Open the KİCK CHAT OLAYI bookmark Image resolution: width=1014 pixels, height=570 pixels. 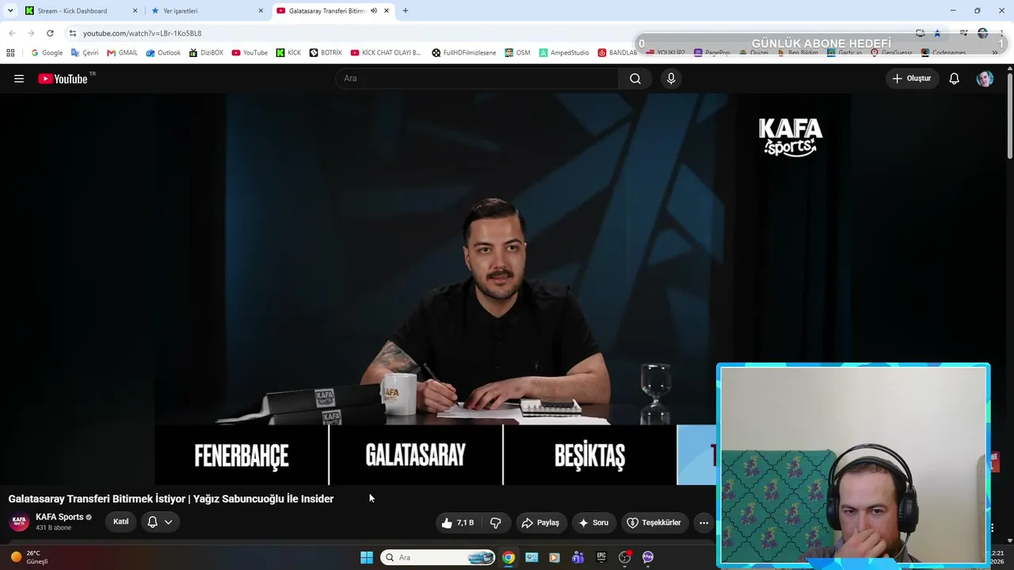[386, 53]
